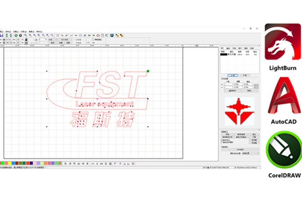Open the combo box in the top property bar

tap(53, 39)
